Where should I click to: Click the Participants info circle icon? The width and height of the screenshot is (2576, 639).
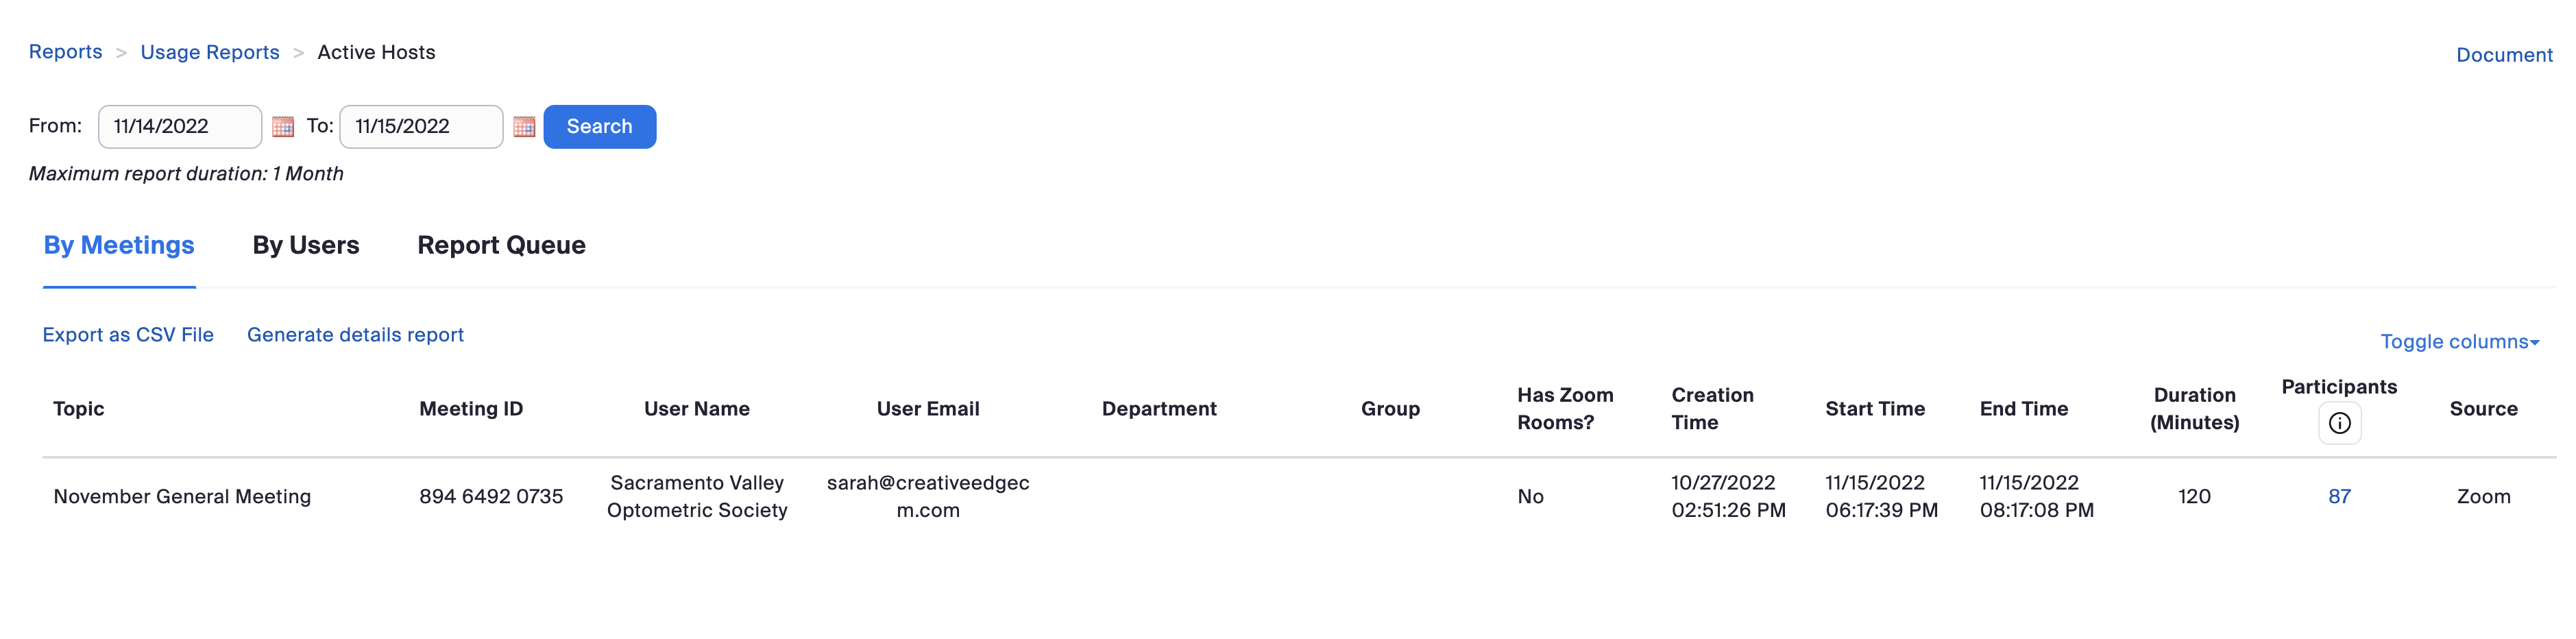2339,423
